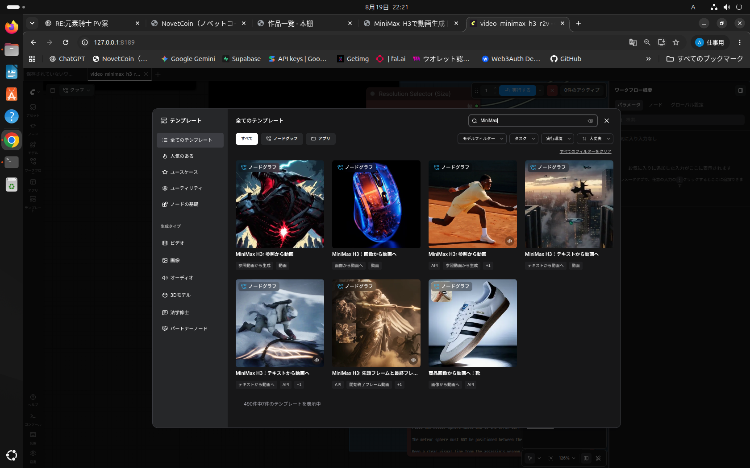Expand the hidden bookmarks chevron
This screenshot has height=468, width=750.
pyautogui.click(x=648, y=59)
